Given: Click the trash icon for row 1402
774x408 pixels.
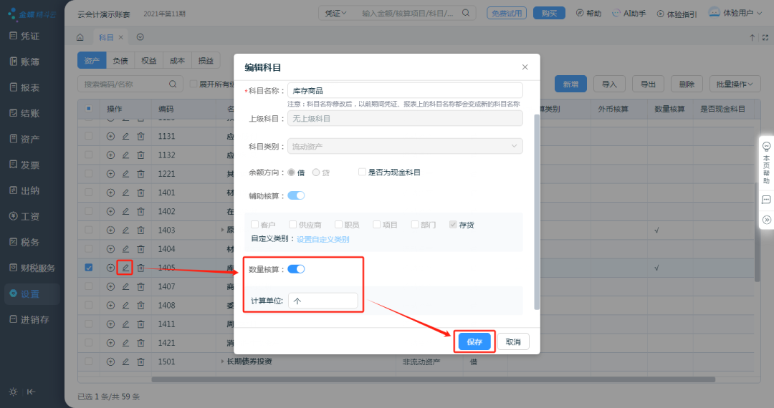Looking at the screenshot, I should pos(140,211).
